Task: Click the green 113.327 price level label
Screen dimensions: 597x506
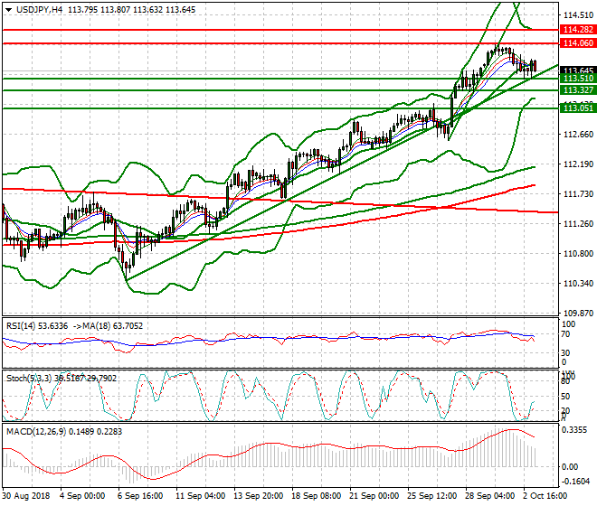Action: point(578,90)
